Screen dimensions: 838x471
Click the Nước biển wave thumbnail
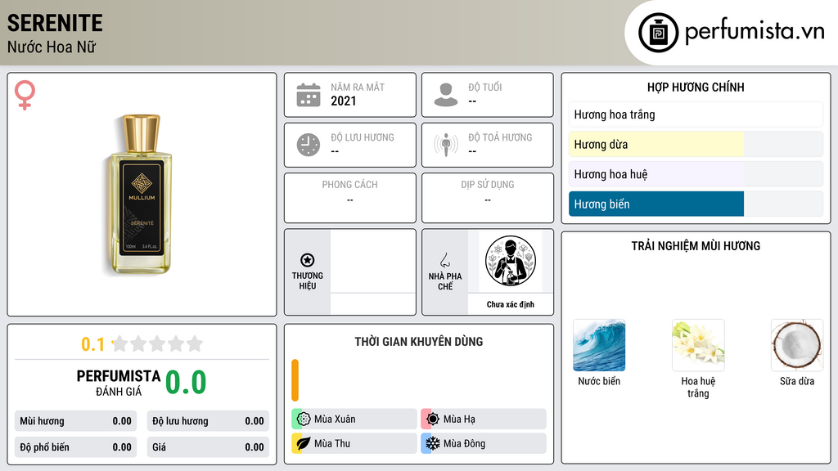(598, 345)
